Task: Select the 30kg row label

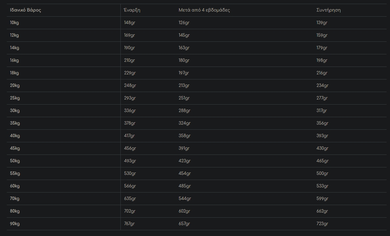Action: 15,111
